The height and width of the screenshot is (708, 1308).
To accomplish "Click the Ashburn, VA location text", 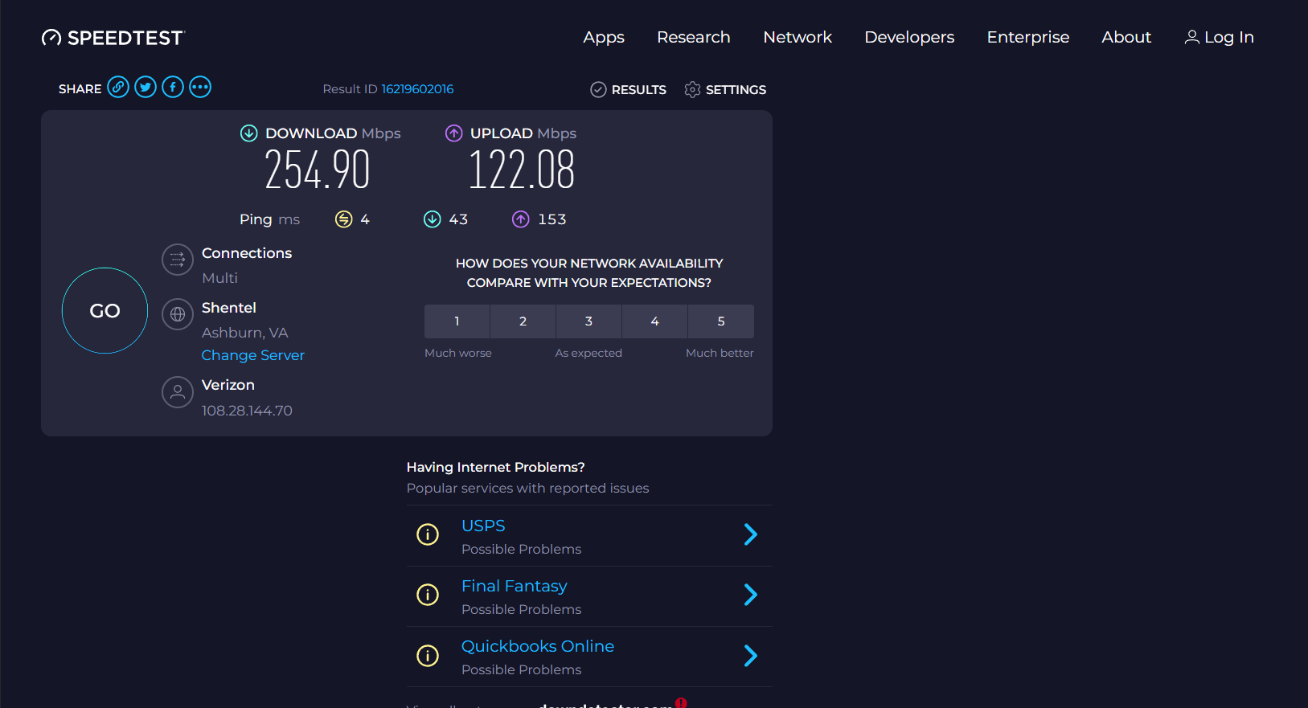I will (245, 333).
